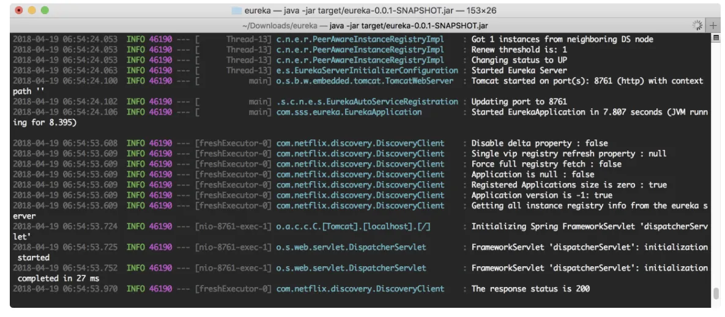Click the timestamp '06:54:53.608'
Image resolution: width=725 pixels, height=317 pixels.
click(x=90, y=143)
